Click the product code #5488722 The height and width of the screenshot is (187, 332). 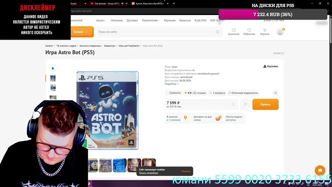pyautogui.click(x=279, y=53)
